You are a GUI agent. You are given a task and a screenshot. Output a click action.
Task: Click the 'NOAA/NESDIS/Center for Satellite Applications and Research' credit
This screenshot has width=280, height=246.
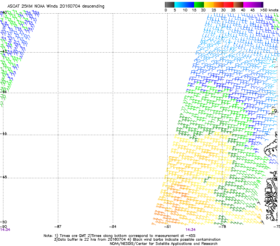pyautogui.click(x=163, y=244)
